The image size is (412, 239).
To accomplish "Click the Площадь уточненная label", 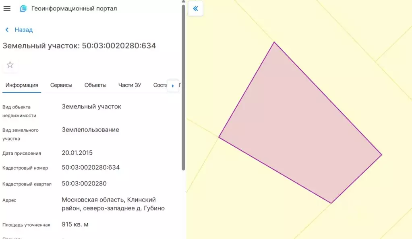I will pyautogui.click(x=26, y=225).
